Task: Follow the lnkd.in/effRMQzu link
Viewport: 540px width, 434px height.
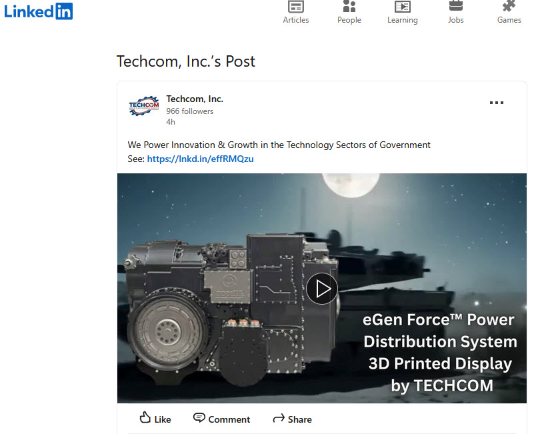Action: point(200,159)
